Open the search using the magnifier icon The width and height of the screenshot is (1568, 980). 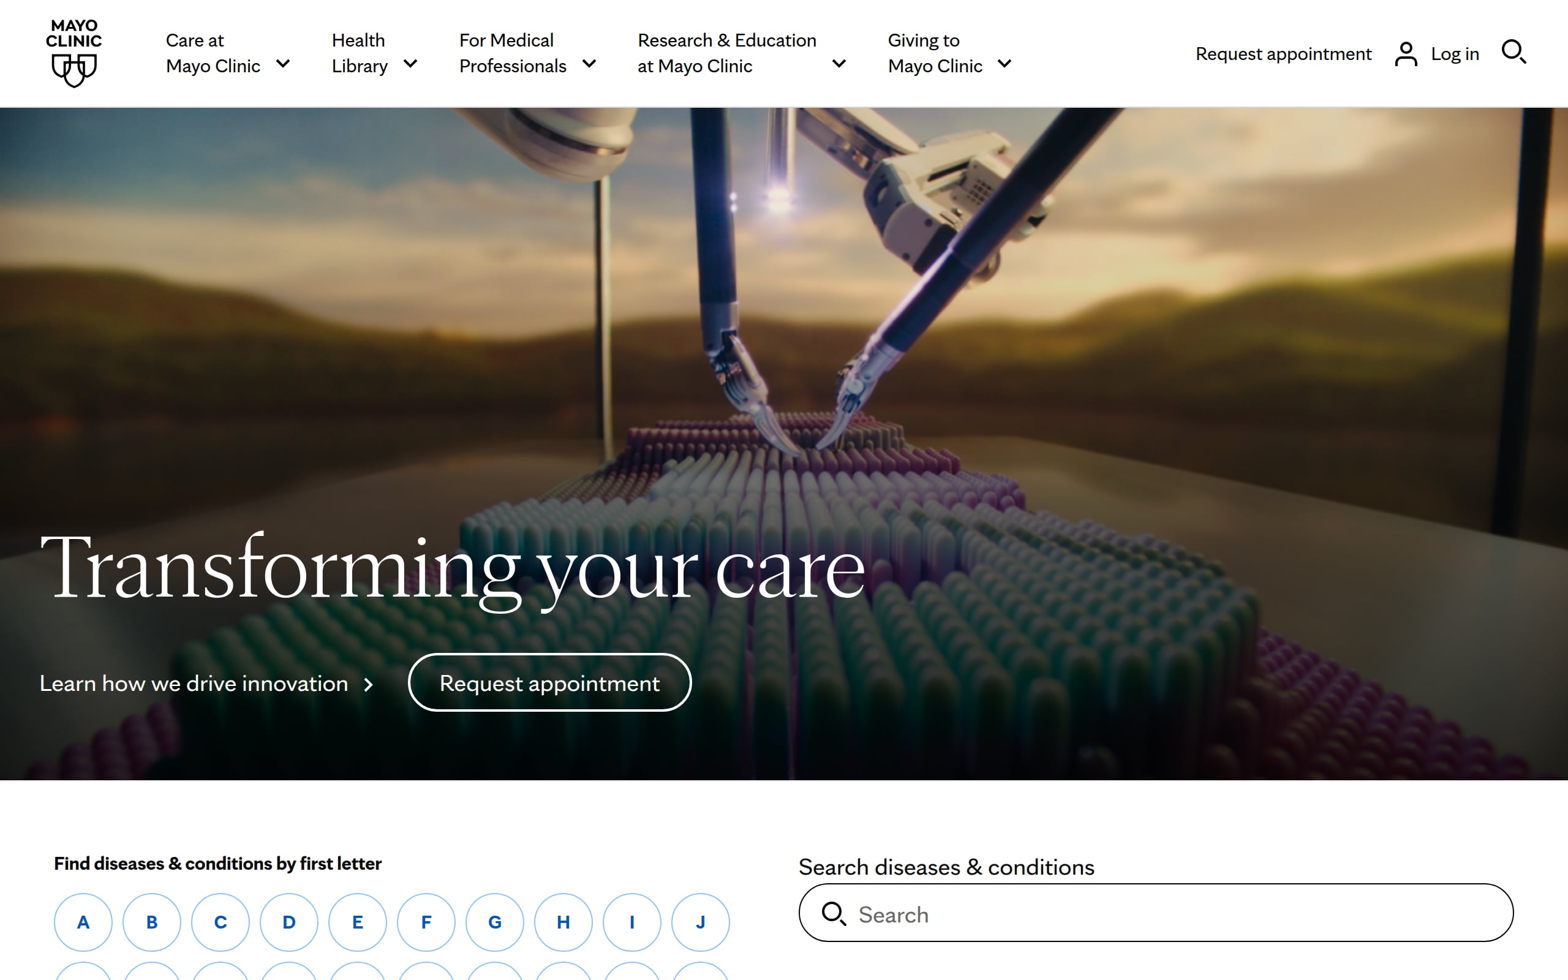click(x=1514, y=54)
